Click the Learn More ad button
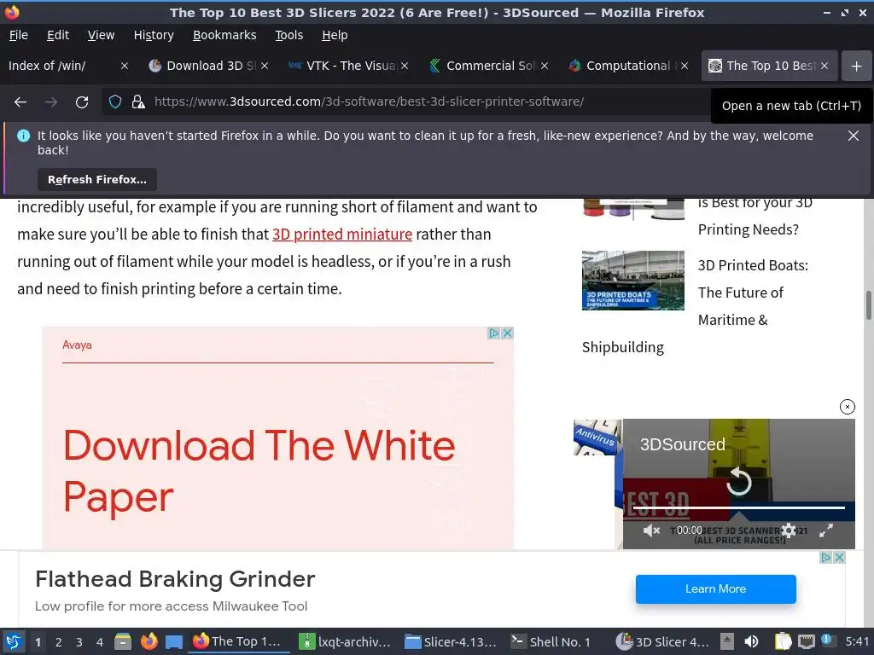 tap(716, 588)
